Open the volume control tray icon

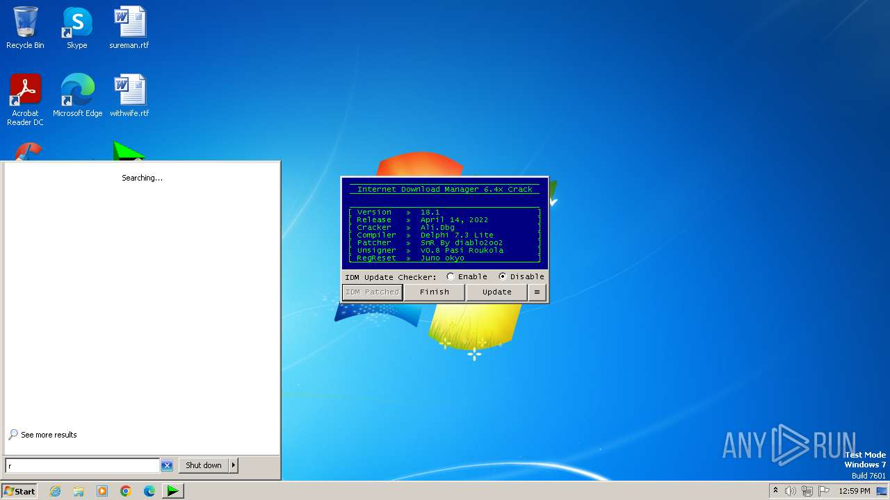[x=791, y=491]
